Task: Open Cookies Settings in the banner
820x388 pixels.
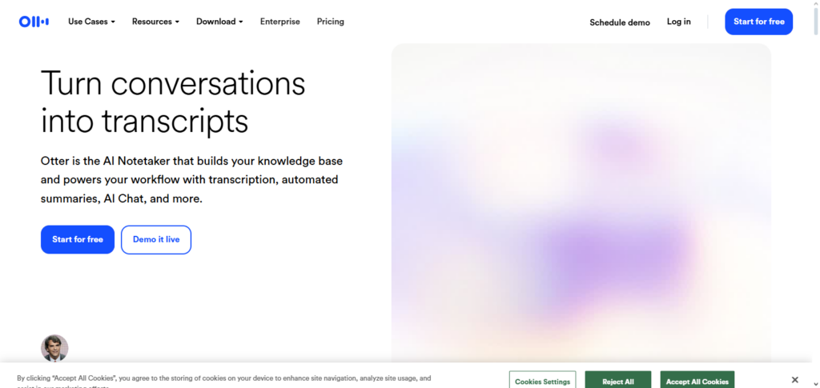Action: click(x=542, y=381)
